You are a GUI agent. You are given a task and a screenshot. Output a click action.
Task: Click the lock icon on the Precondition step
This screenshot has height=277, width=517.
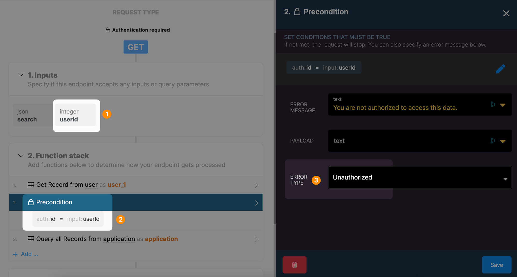[x=31, y=202]
